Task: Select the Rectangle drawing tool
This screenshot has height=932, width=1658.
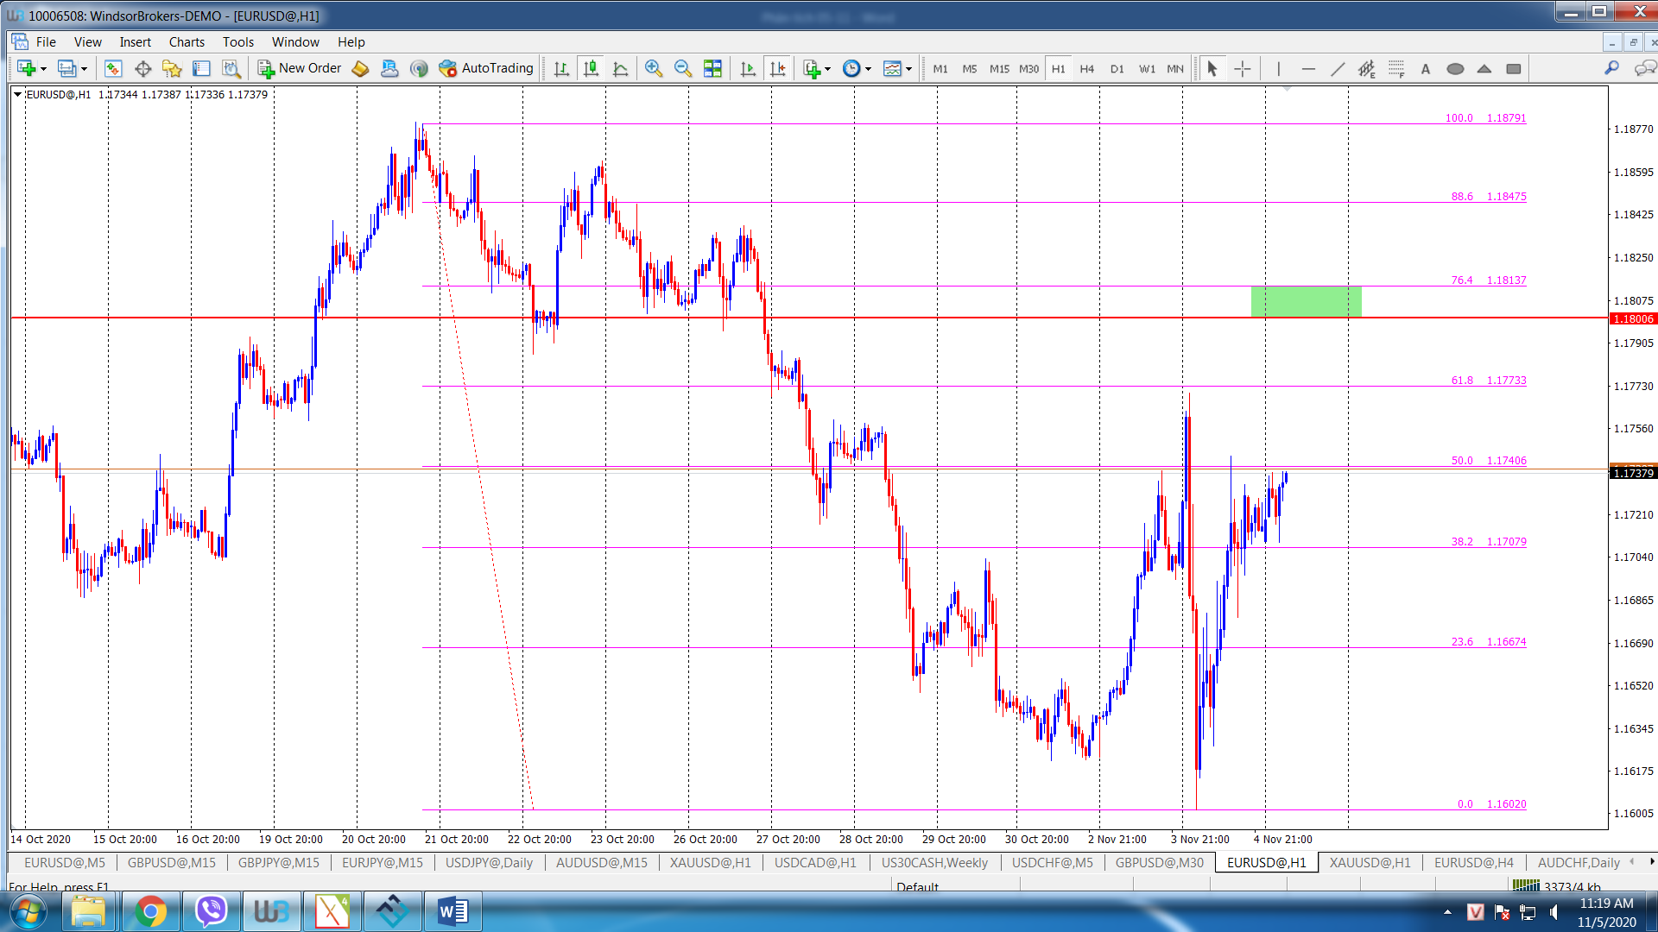Action: 1514,69
